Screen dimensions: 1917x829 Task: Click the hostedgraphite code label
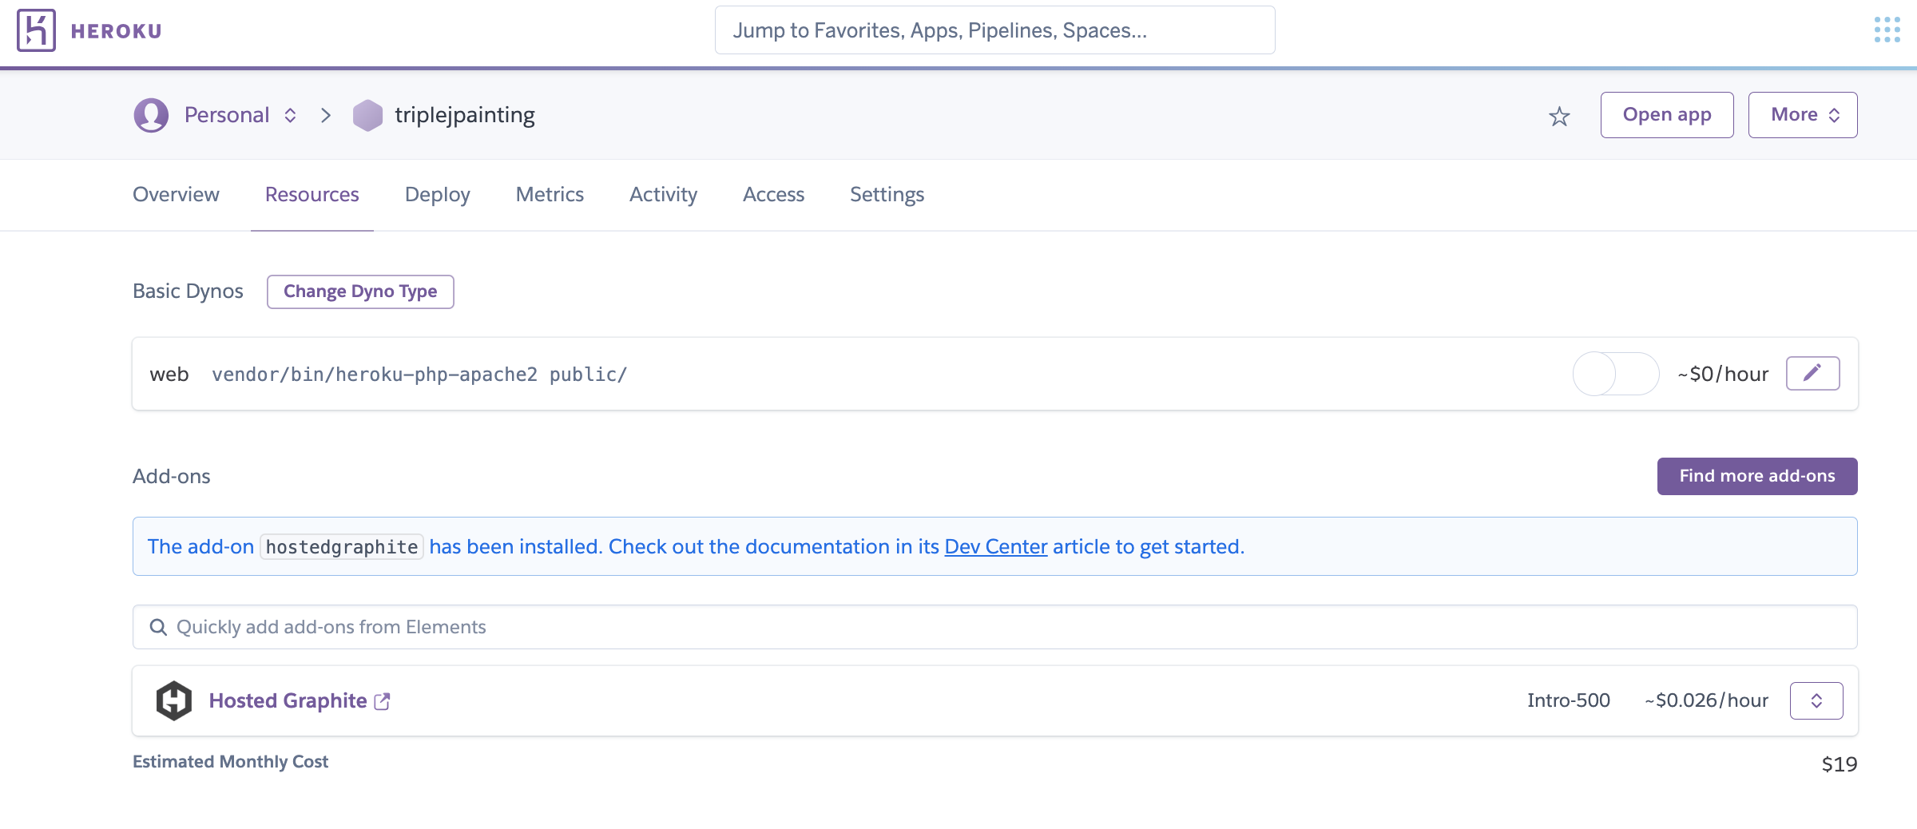click(342, 546)
